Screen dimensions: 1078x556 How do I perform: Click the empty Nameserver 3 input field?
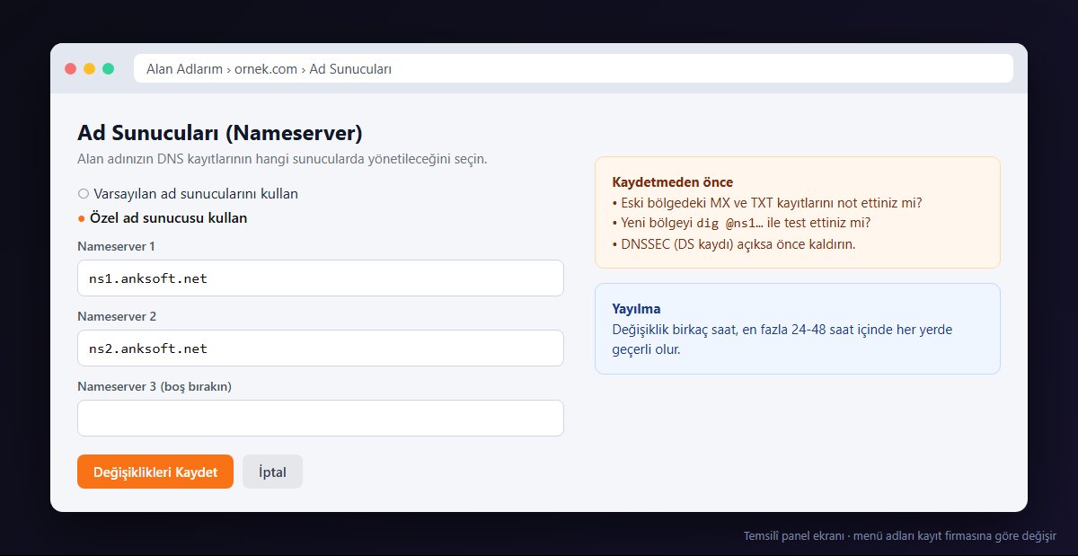tap(321, 419)
